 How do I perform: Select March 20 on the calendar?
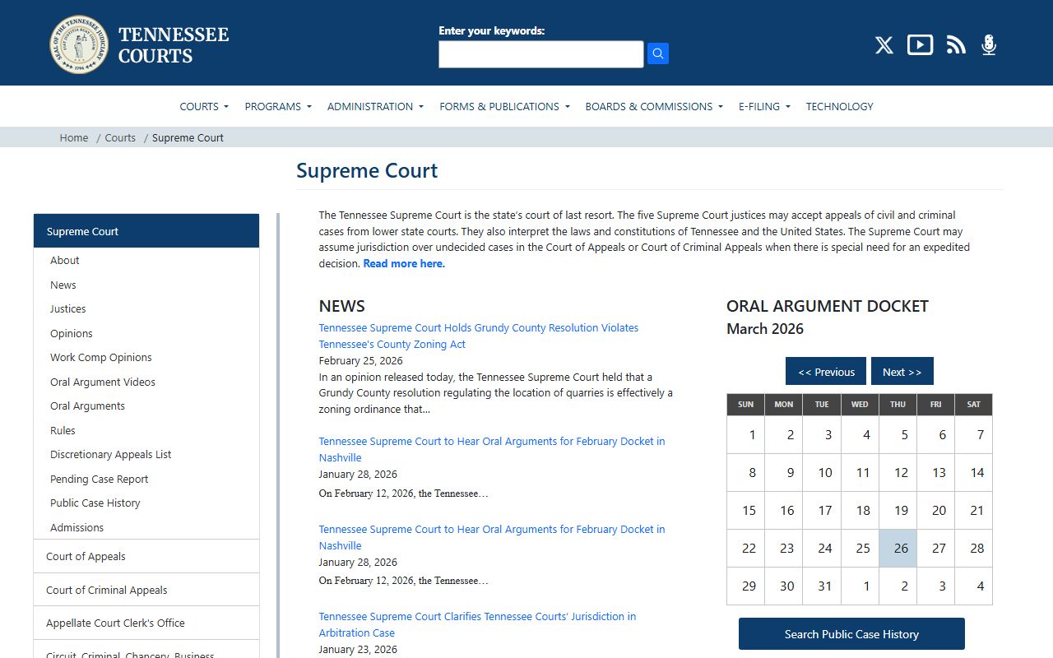coord(936,510)
